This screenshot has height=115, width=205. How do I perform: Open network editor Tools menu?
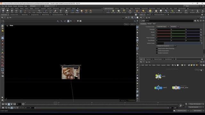click(x=158, y=65)
